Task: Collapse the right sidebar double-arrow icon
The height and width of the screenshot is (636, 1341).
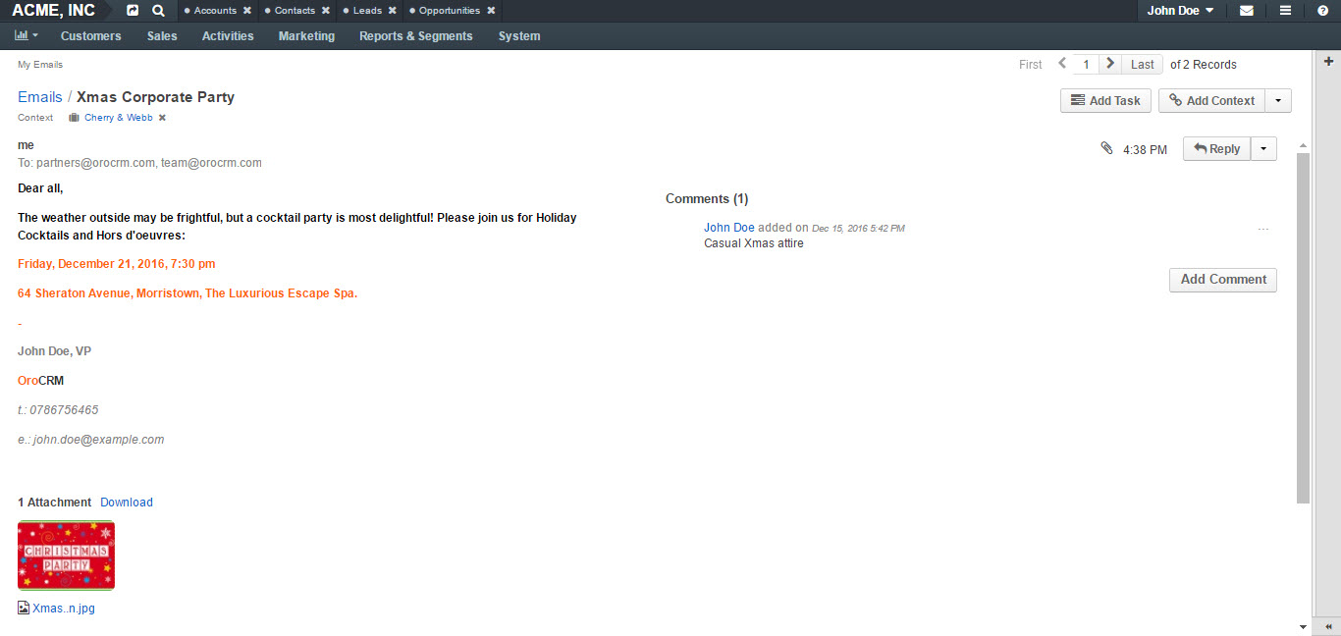Action: [1328, 626]
